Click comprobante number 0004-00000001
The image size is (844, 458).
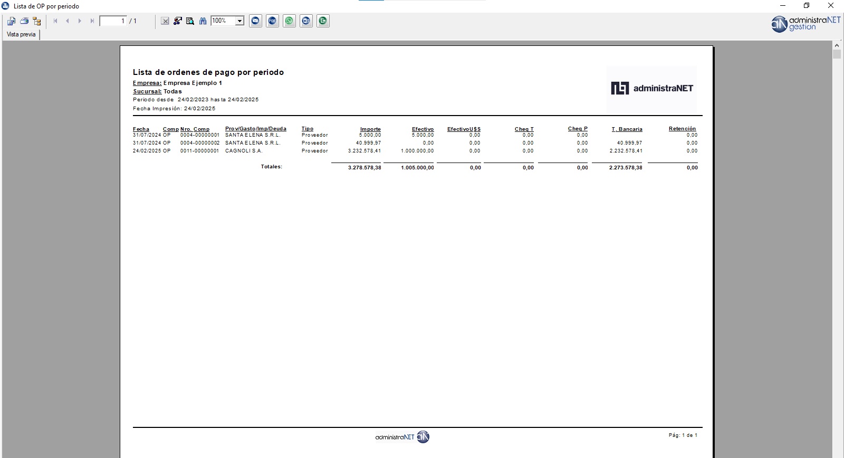pos(199,135)
